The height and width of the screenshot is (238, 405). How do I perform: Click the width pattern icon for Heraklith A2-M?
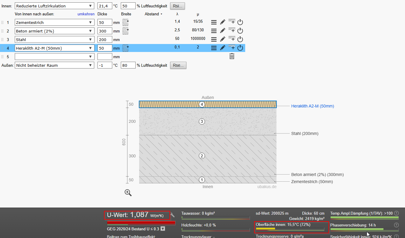tap(126, 48)
